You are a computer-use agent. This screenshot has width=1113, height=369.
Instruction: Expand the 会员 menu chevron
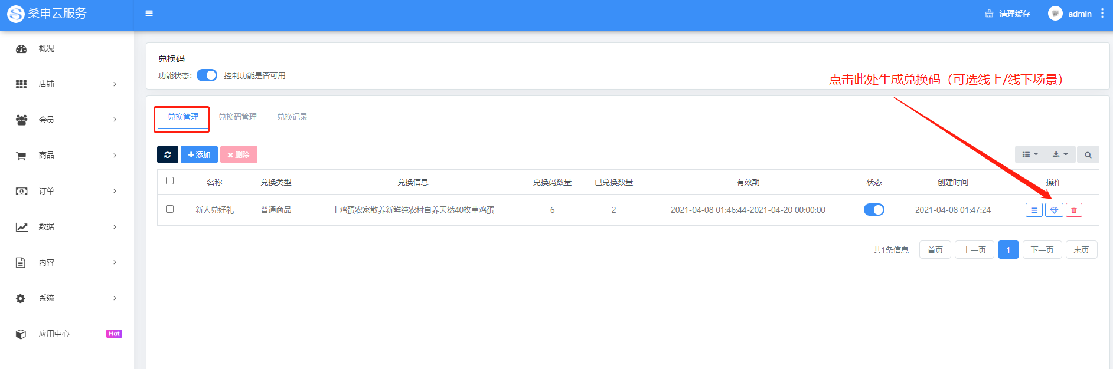pos(115,120)
